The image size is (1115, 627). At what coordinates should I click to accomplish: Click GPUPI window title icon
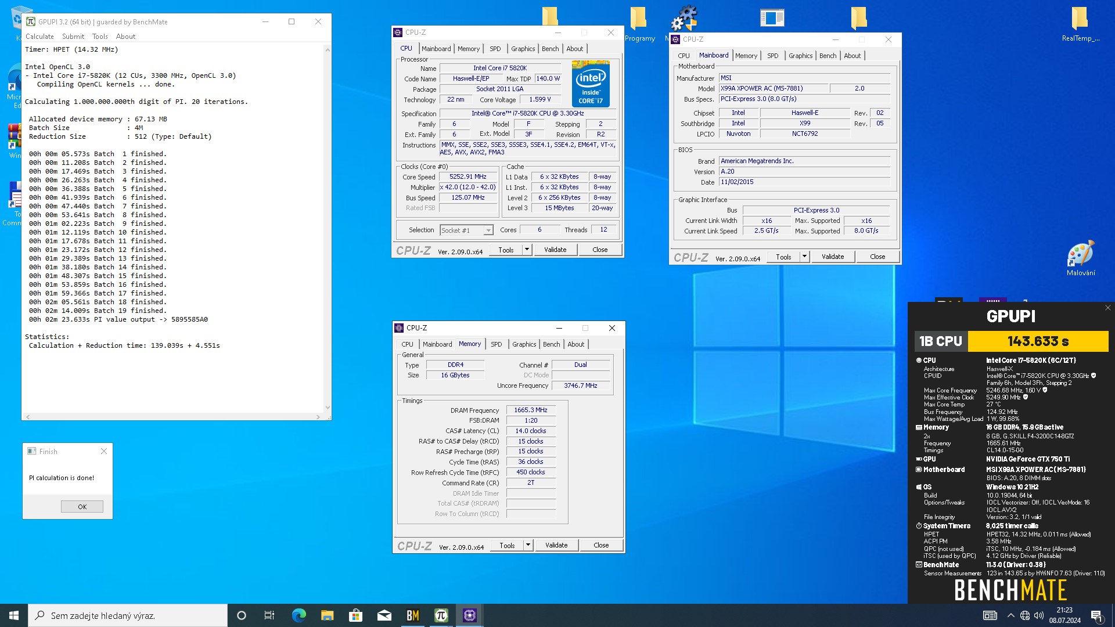(x=31, y=21)
